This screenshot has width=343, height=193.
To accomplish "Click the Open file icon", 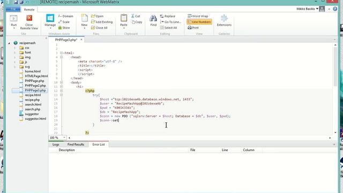I will pos(97,16).
